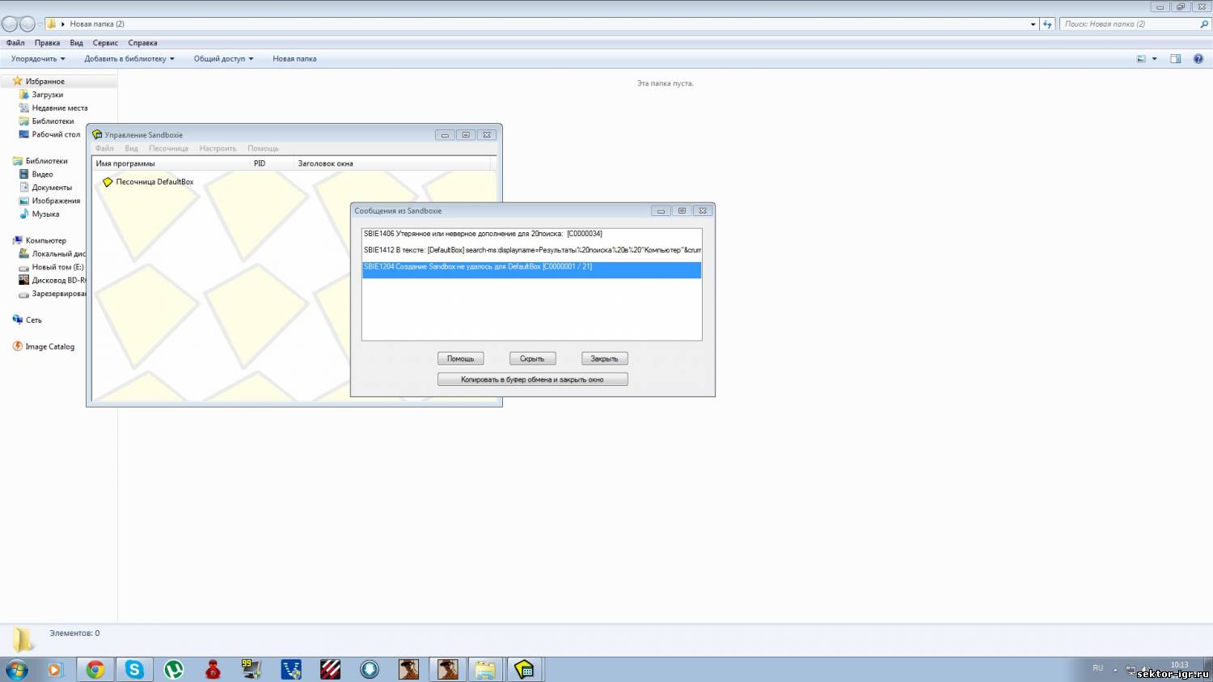Screen dimensions: 1213x682
Task: Open the Упорядочить dropdown in Explorer toolbar
Action: tap(38, 59)
